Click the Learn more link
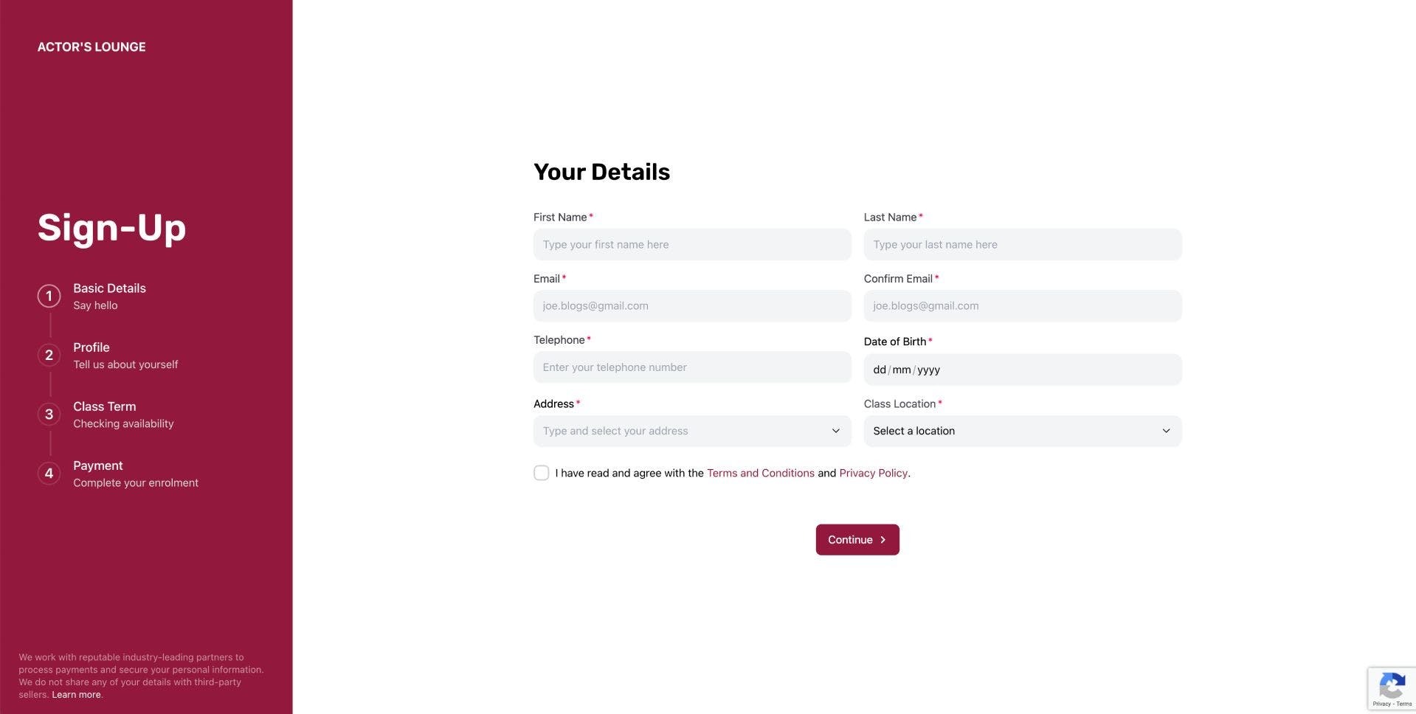This screenshot has width=1416, height=714. tap(76, 695)
